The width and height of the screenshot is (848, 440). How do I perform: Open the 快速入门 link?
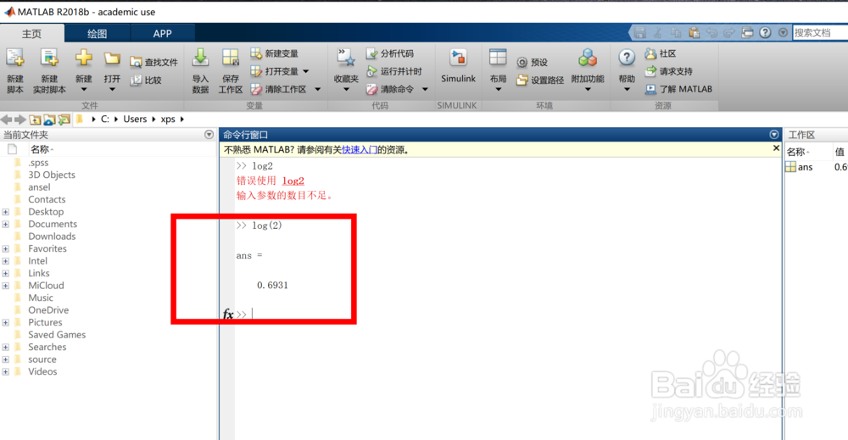coord(360,150)
